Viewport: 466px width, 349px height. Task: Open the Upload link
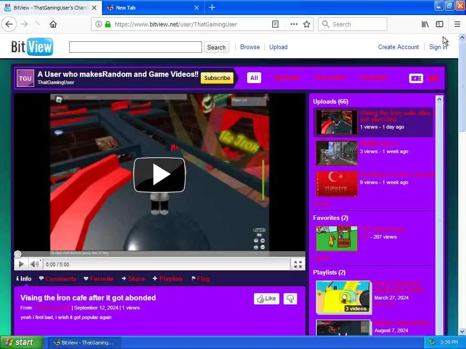(278, 47)
